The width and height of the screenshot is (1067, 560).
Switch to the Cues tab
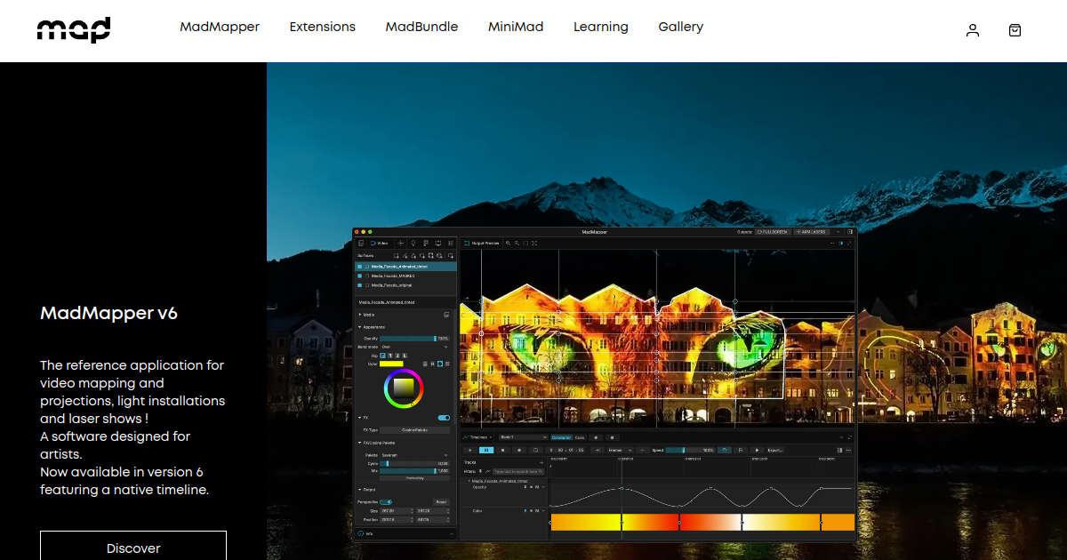pos(580,437)
